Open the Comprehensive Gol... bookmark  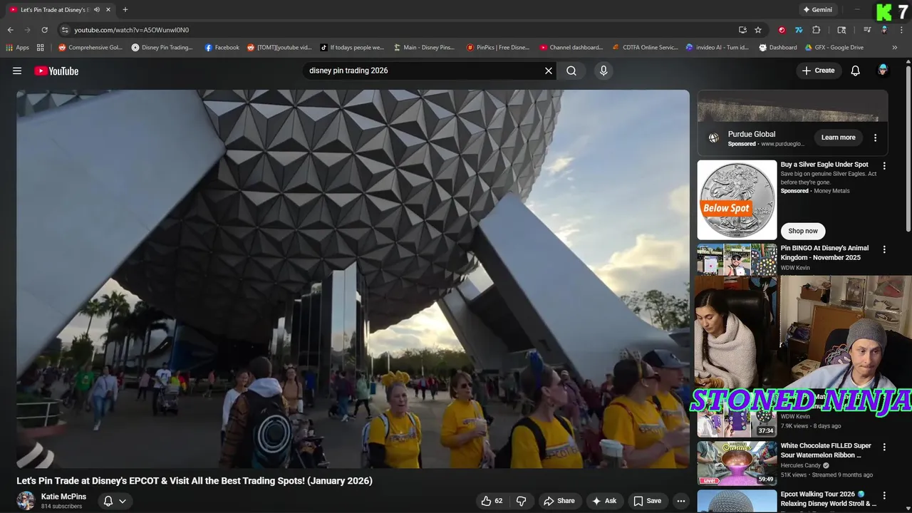[x=90, y=48]
